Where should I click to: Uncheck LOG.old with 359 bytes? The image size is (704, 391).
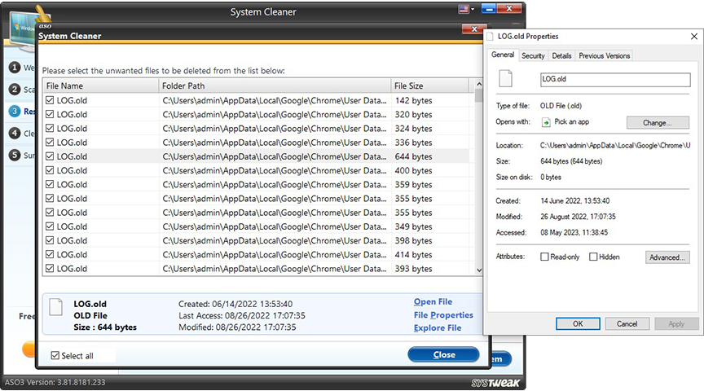tap(50, 184)
